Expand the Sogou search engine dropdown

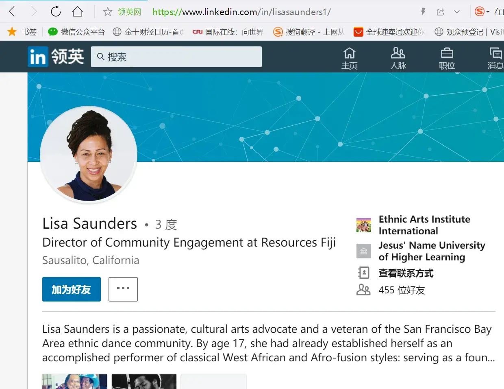[x=487, y=12]
